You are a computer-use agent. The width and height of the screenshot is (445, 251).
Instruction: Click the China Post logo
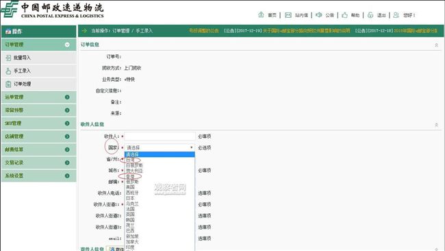click(x=10, y=9)
